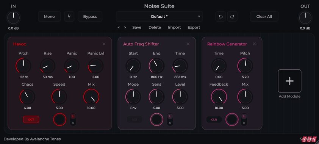This screenshot has height=144, width=319.
Task: Click the 5.20 Pitch value
Action: 245,77
